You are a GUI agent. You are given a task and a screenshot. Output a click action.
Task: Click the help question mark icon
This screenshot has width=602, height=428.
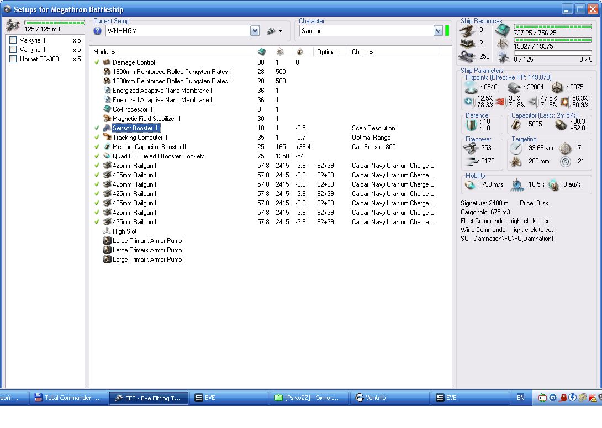click(98, 31)
